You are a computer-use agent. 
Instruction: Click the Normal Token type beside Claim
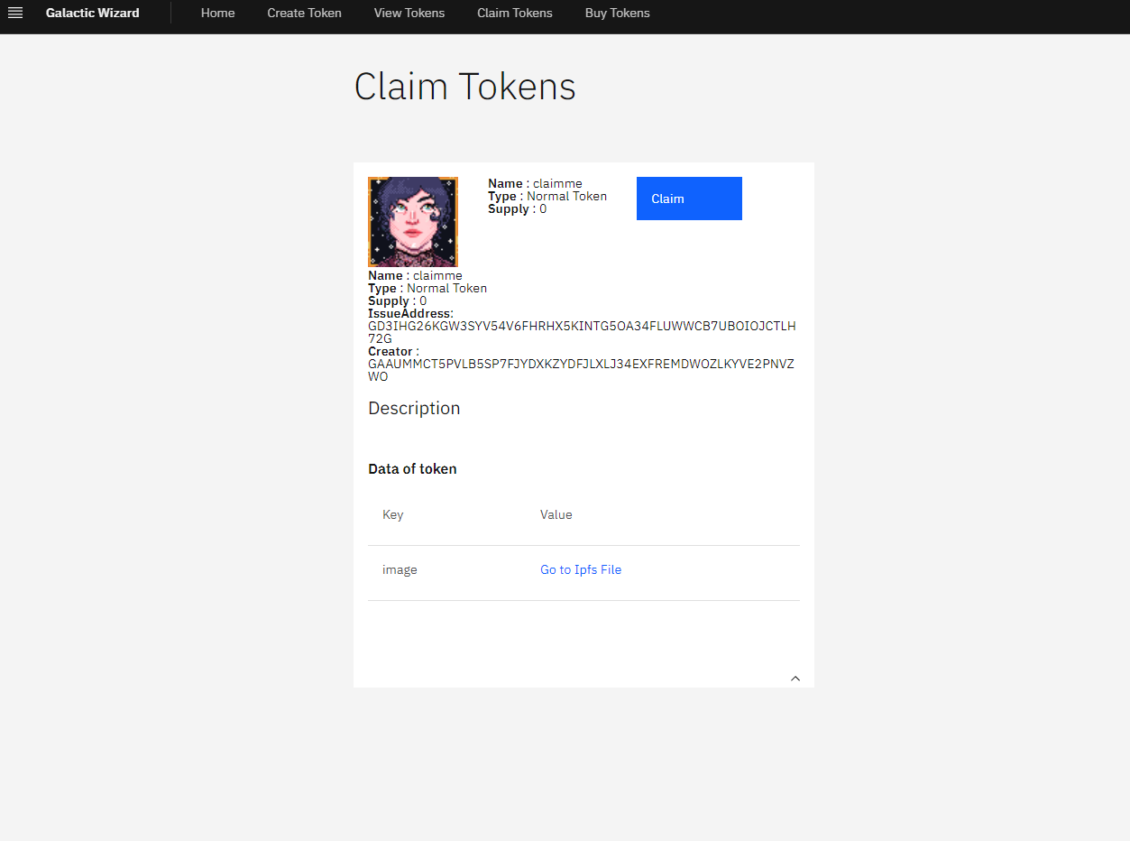(x=566, y=196)
